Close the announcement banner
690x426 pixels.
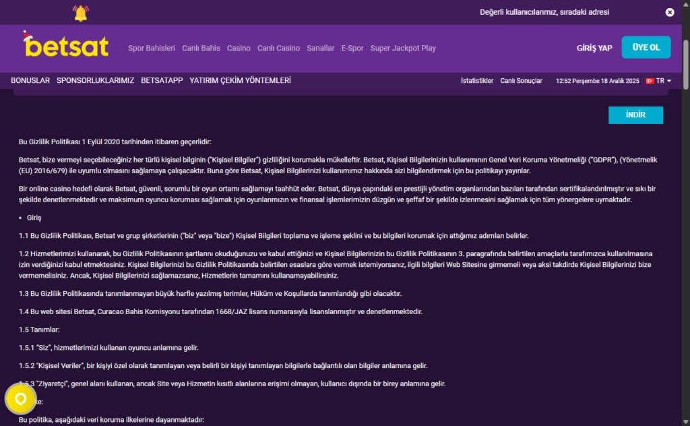point(670,12)
